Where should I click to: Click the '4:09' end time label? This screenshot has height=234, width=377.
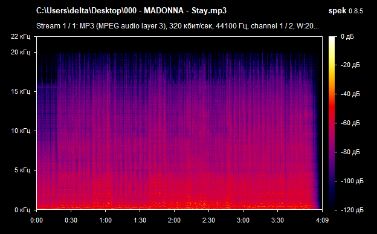322,220
